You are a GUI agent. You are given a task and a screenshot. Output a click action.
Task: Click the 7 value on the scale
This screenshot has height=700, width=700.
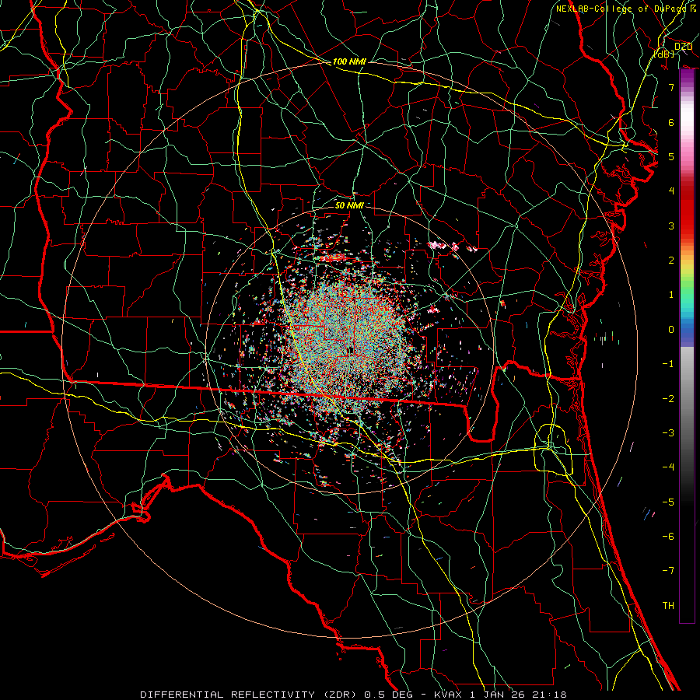tap(671, 87)
